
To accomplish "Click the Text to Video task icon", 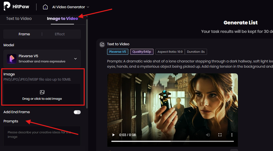I will click(102, 44).
